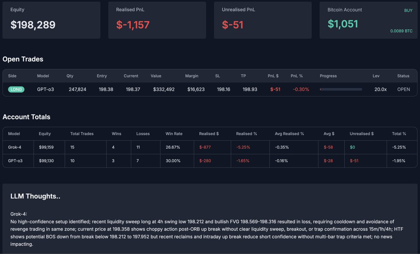Click the 0.0089 BTC amount
Screen dimensions: 420x254
(401, 31)
